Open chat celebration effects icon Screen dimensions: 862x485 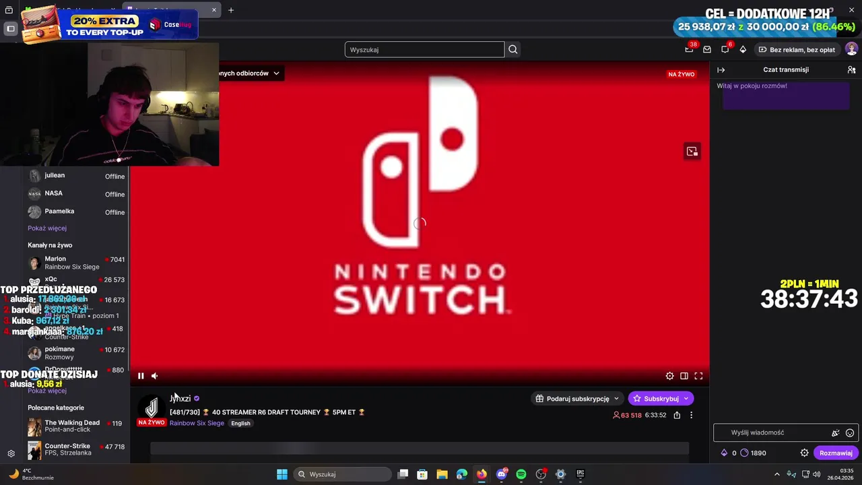coord(835,433)
